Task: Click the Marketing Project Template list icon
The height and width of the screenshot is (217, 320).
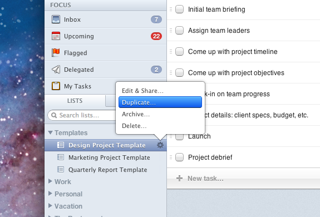Action: click(61, 157)
